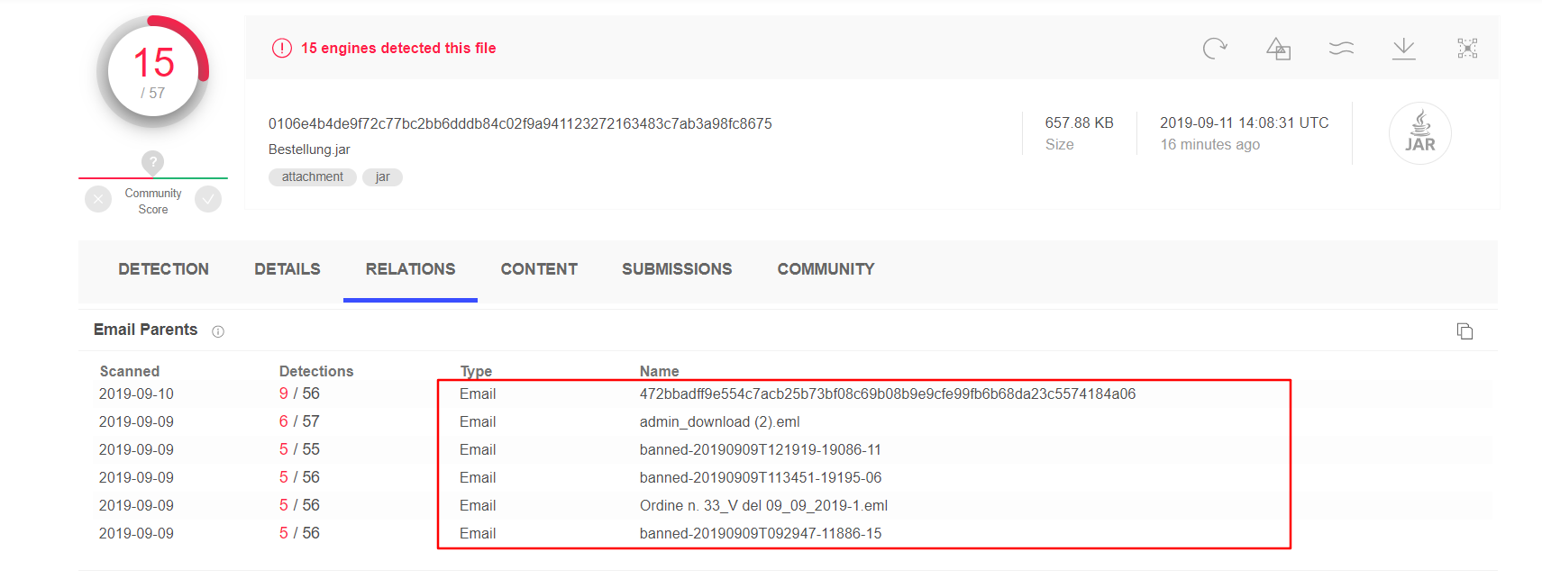The width and height of the screenshot is (1542, 579).
Task: Click the jar tag
Action: 382,177
